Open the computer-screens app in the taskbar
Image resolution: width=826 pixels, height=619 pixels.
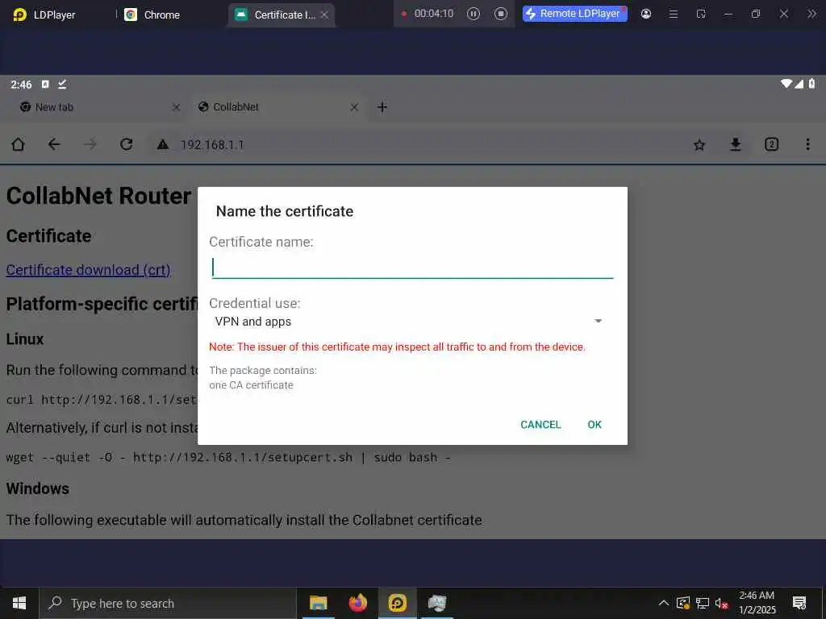point(436,603)
